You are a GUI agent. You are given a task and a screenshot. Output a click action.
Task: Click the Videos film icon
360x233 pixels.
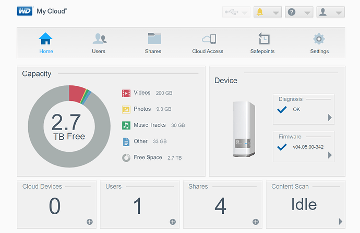[126, 93]
